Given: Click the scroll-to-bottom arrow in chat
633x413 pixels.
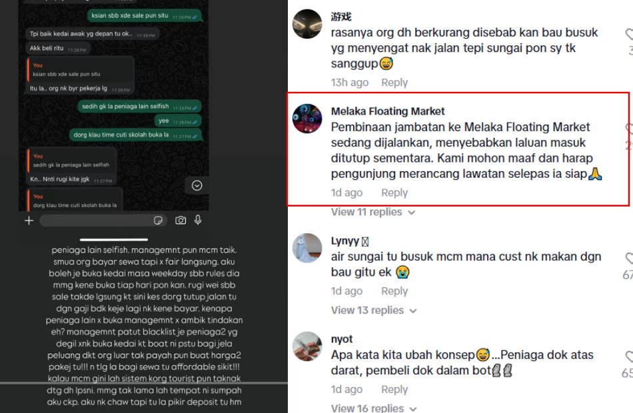Looking at the screenshot, I should [x=197, y=186].
